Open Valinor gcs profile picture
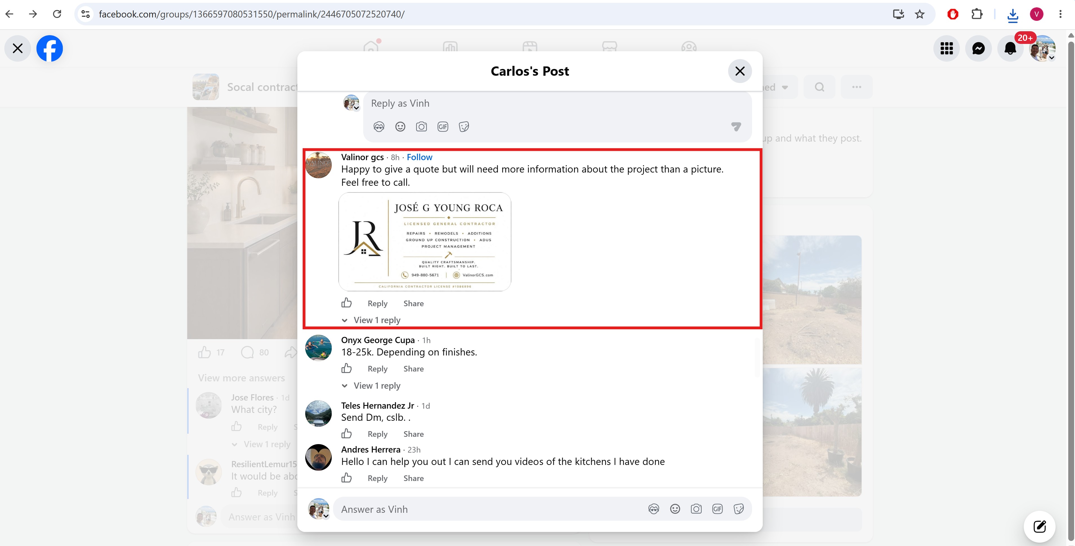 [x=319, y=165]
